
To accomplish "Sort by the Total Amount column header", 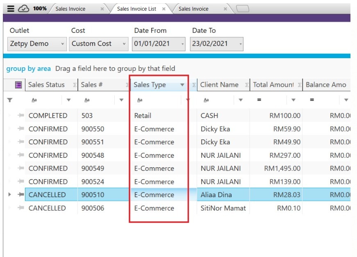I will pyautogui.click(x=273, y=85).
